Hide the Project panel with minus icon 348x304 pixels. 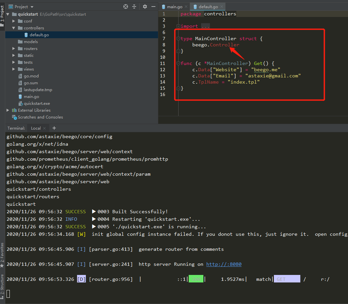pos(153,7)
